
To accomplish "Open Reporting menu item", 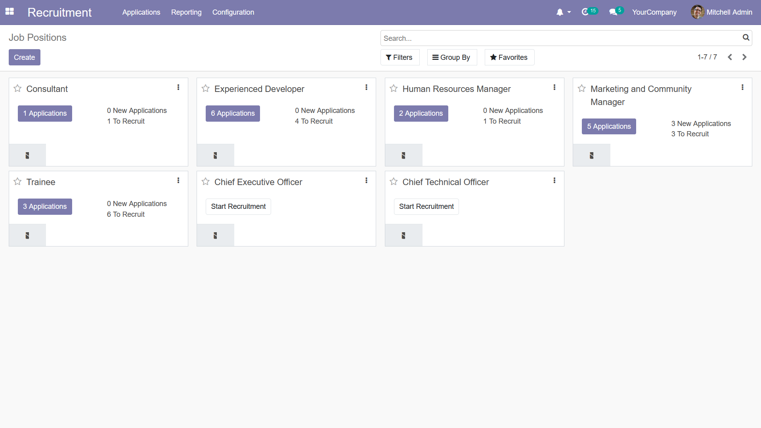I will point(187,12).
